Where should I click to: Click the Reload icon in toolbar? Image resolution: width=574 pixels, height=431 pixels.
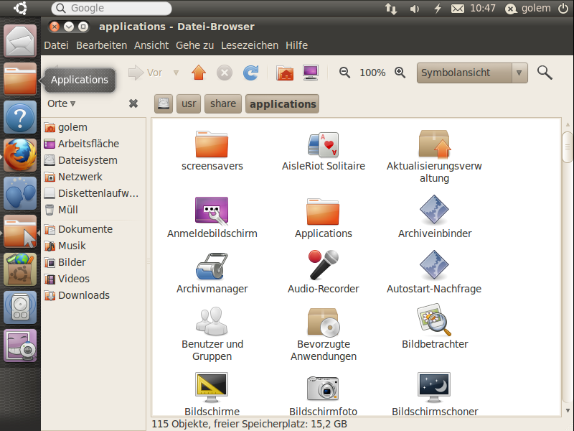[250, 73]
